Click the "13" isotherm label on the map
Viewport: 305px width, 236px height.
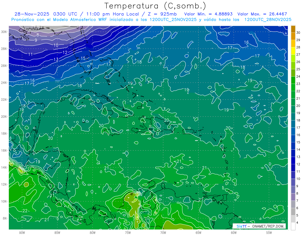[x=56, y=60]
